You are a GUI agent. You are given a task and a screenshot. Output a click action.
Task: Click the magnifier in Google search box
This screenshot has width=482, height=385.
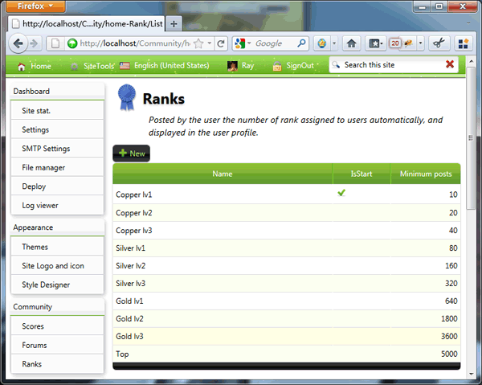click(301, 43)
